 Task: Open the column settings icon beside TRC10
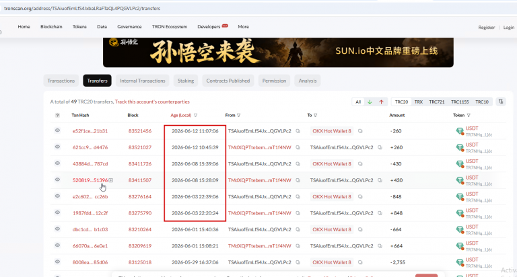pyautogui.click(x=501, y=102)
